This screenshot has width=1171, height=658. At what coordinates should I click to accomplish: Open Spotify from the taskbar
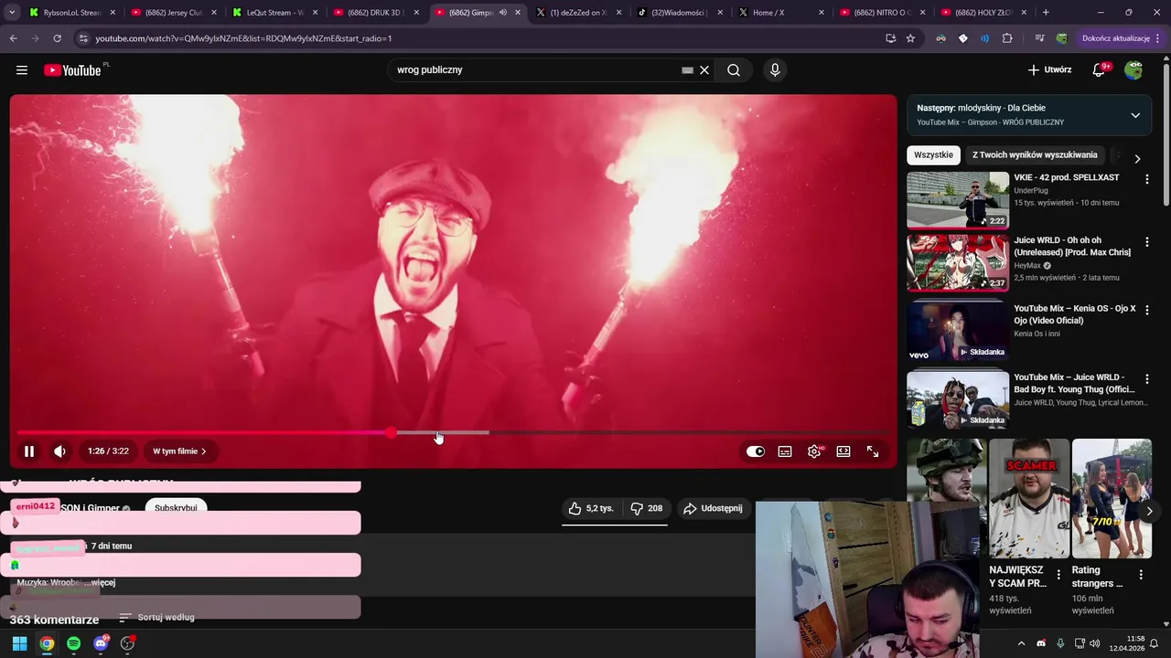pyautogui.click(x=73, y=643)
